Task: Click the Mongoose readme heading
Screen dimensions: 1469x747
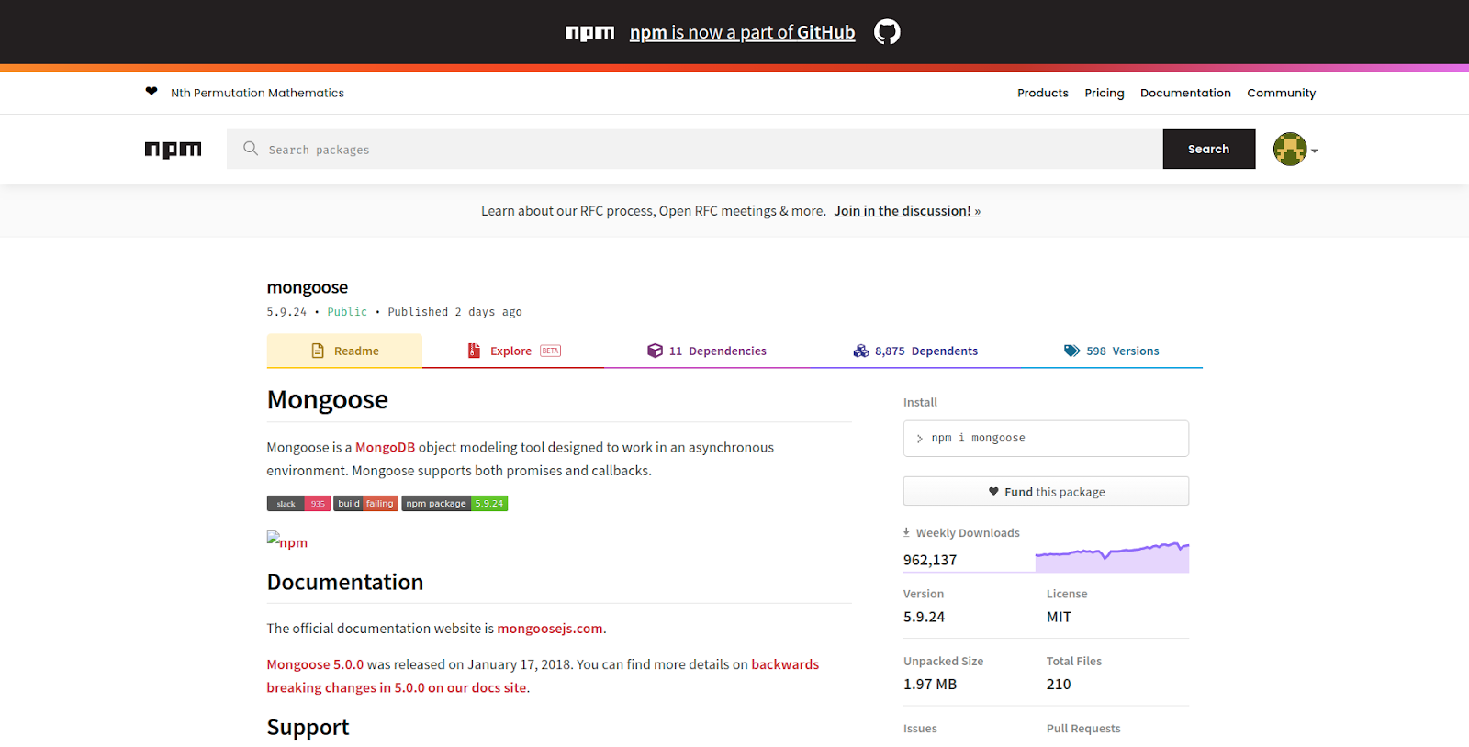Action: pos(328,400)
